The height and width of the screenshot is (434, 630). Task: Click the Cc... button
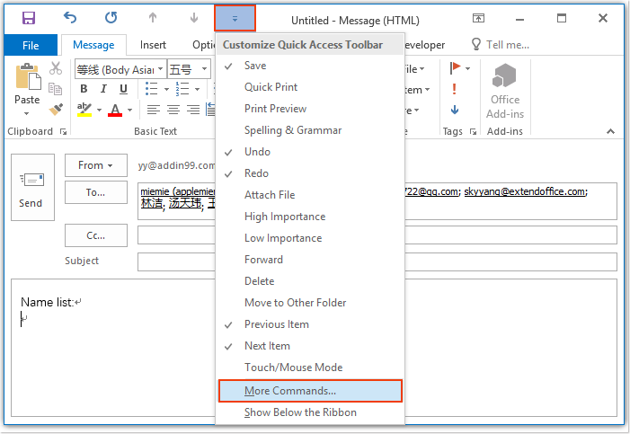[95, 235]
